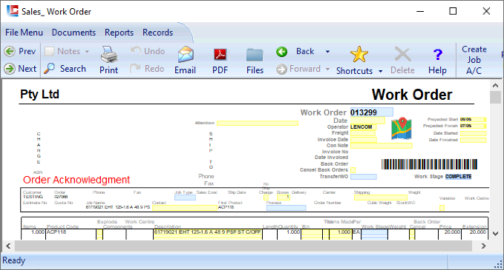The width and height of the screenshot is (504, 270).
Task: Expand the Back history dropdown arrow
Action: [327, 52]
